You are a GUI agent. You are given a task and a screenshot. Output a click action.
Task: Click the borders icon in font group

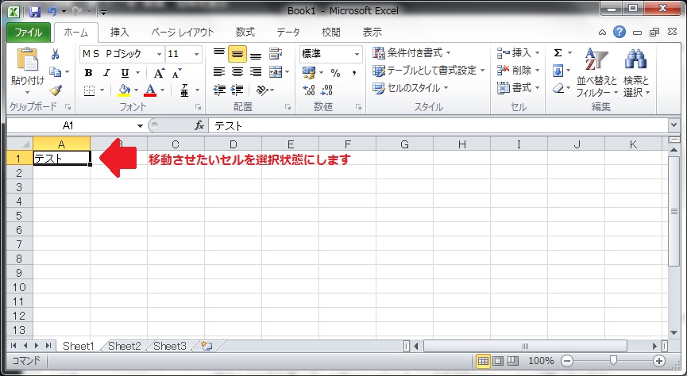[x=90, y=90]
